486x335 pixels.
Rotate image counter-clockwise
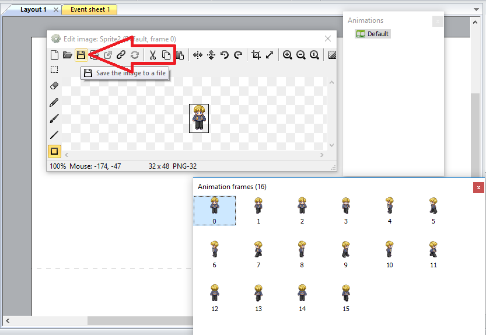pos(225,55)
